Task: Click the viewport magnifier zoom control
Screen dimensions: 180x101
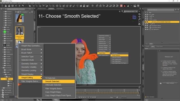Action: pyautogui.click(x=139, y=19)
